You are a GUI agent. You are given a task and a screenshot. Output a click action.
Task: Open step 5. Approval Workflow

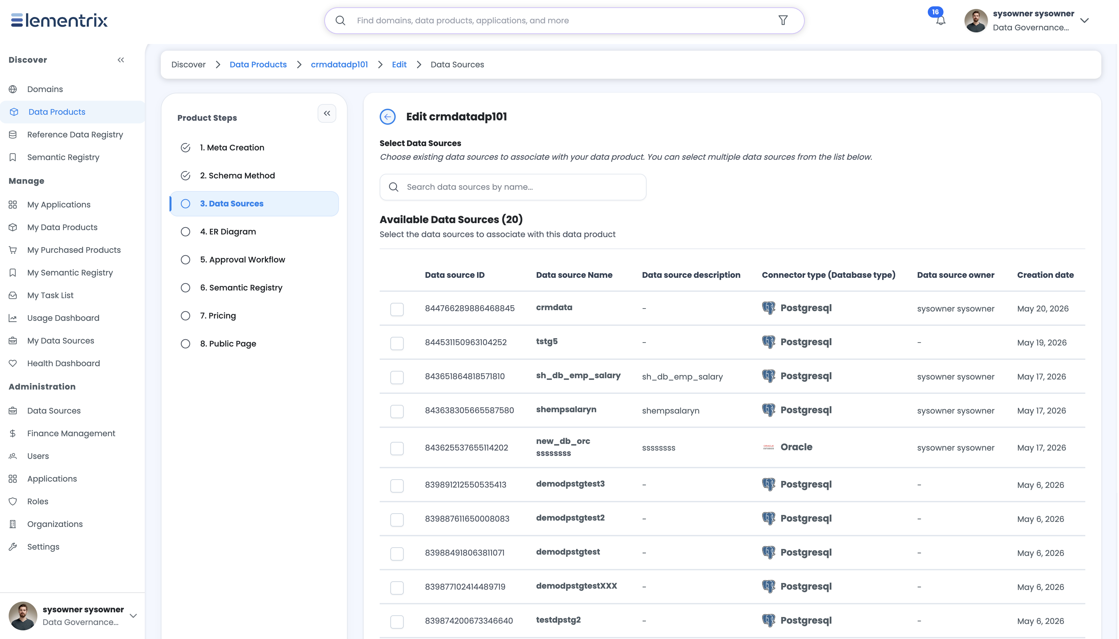tap(254, 260)
